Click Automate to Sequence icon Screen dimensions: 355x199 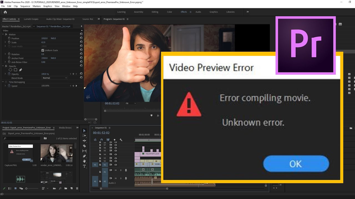[54, 188]
